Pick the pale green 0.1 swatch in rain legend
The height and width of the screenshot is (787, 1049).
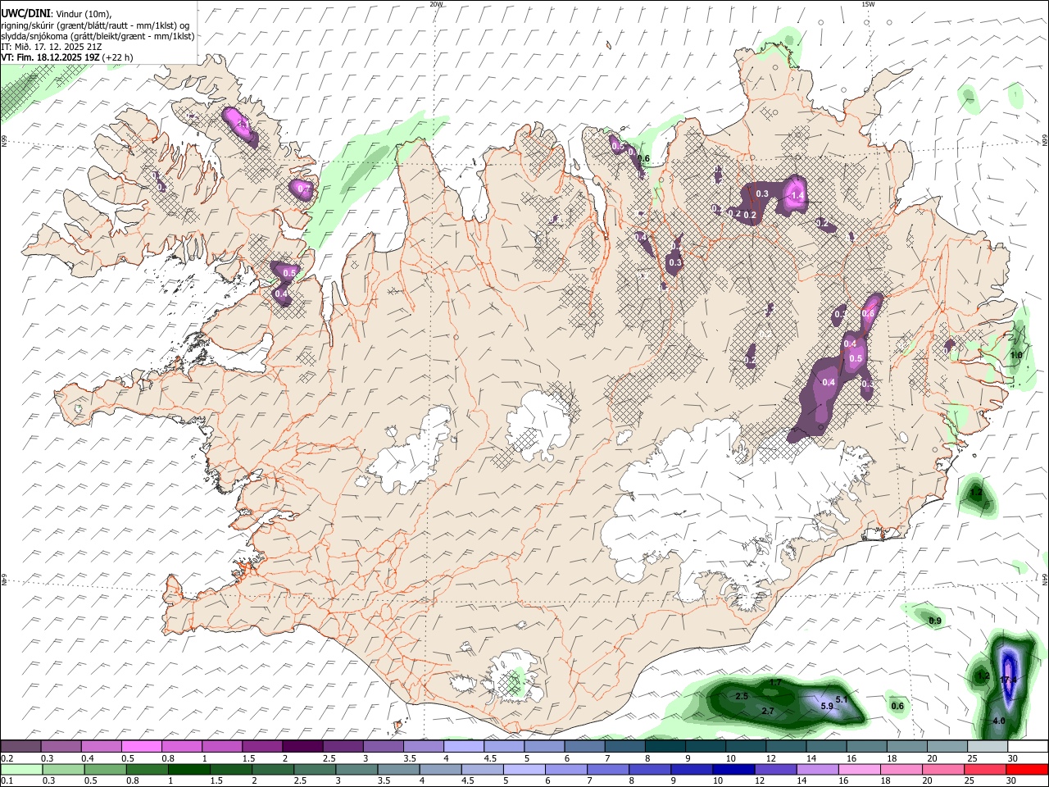click(22, 769)
